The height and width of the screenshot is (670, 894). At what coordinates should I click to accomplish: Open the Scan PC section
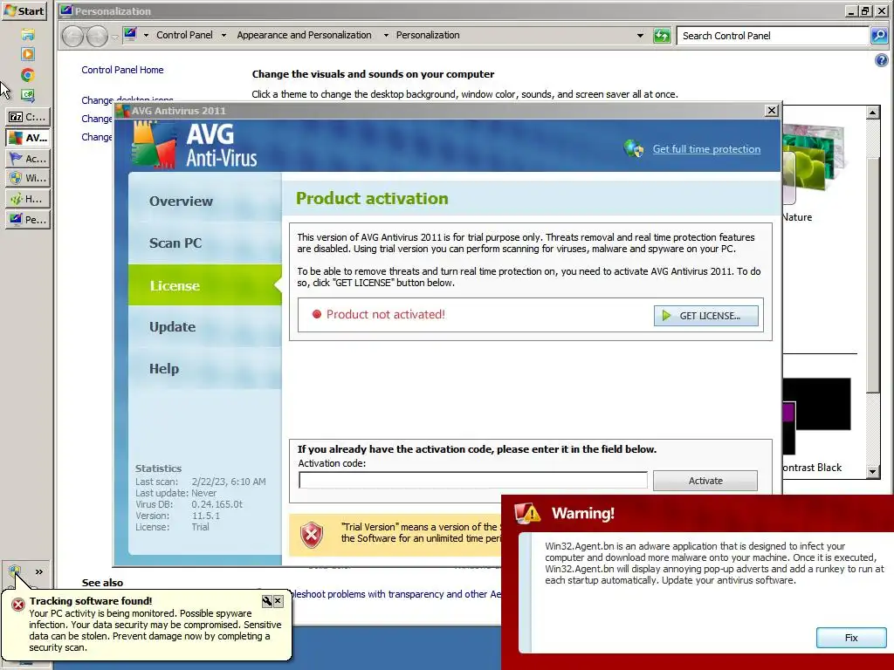204,243
